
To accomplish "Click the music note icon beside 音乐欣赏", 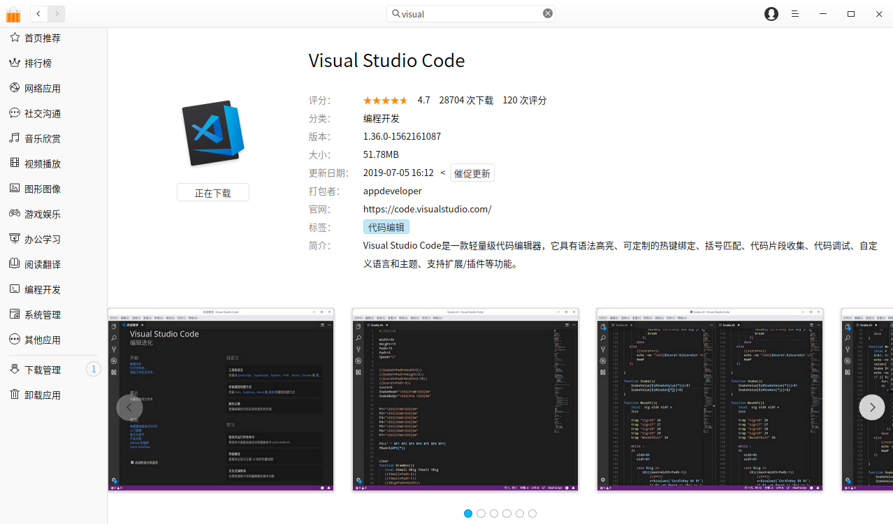I will tap(15, 138).
